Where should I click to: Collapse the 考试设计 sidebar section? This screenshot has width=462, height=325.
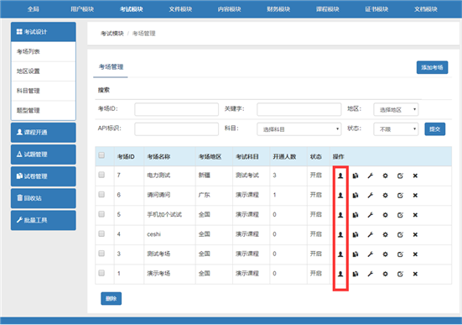44,32
